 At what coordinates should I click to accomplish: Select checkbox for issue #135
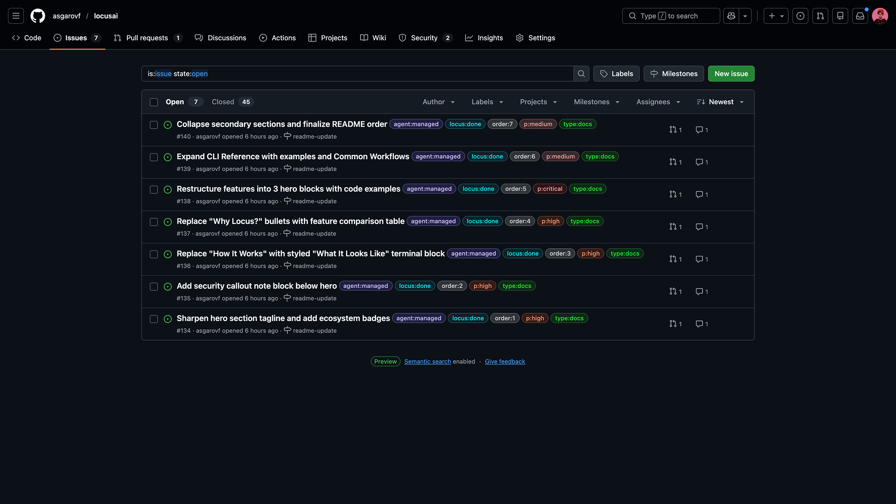point(154,287)
